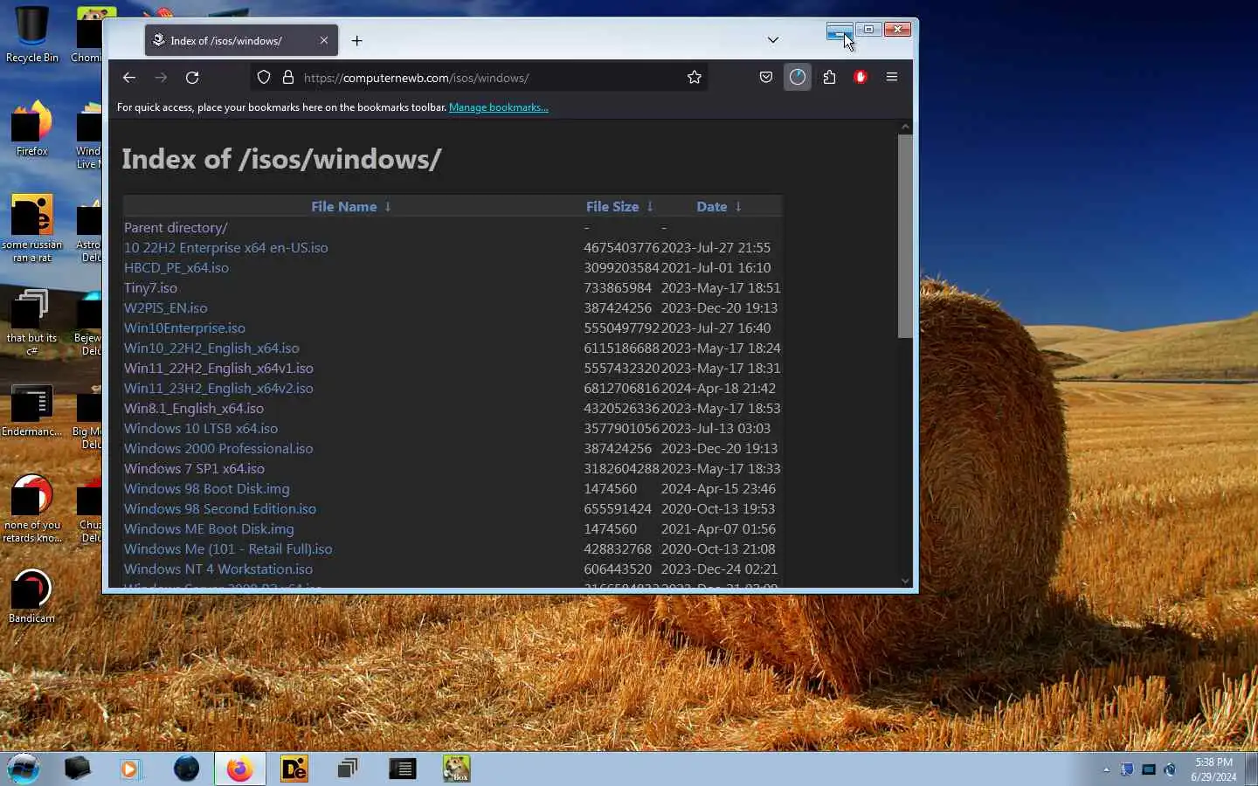Open the W2PIS_EN.iso link
Image resolution: width=1258 pixels, height=786 pixels.
[166, 307]
